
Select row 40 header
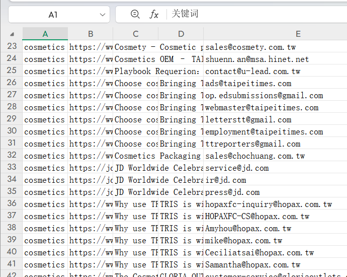[12, 252]
